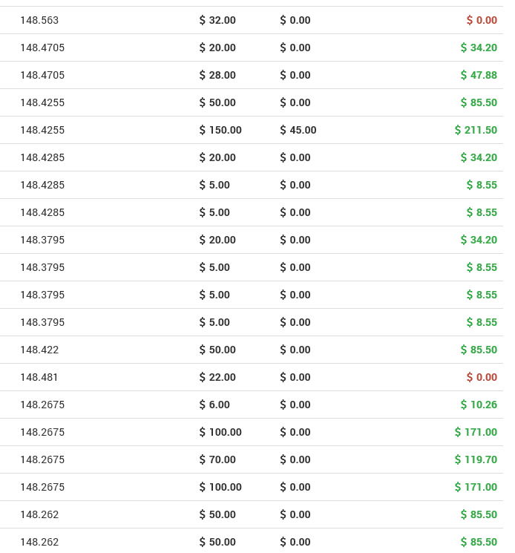Click the $ 22.00 amount cell
Viewport: 515px width, 553px height.
click(217, 377)
